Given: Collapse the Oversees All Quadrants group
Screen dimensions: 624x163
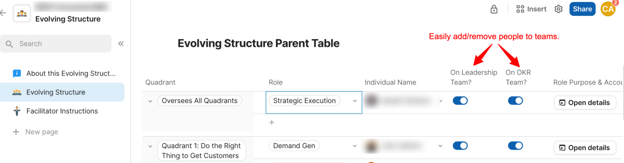Looking at the screenshot, I should 150,101.
